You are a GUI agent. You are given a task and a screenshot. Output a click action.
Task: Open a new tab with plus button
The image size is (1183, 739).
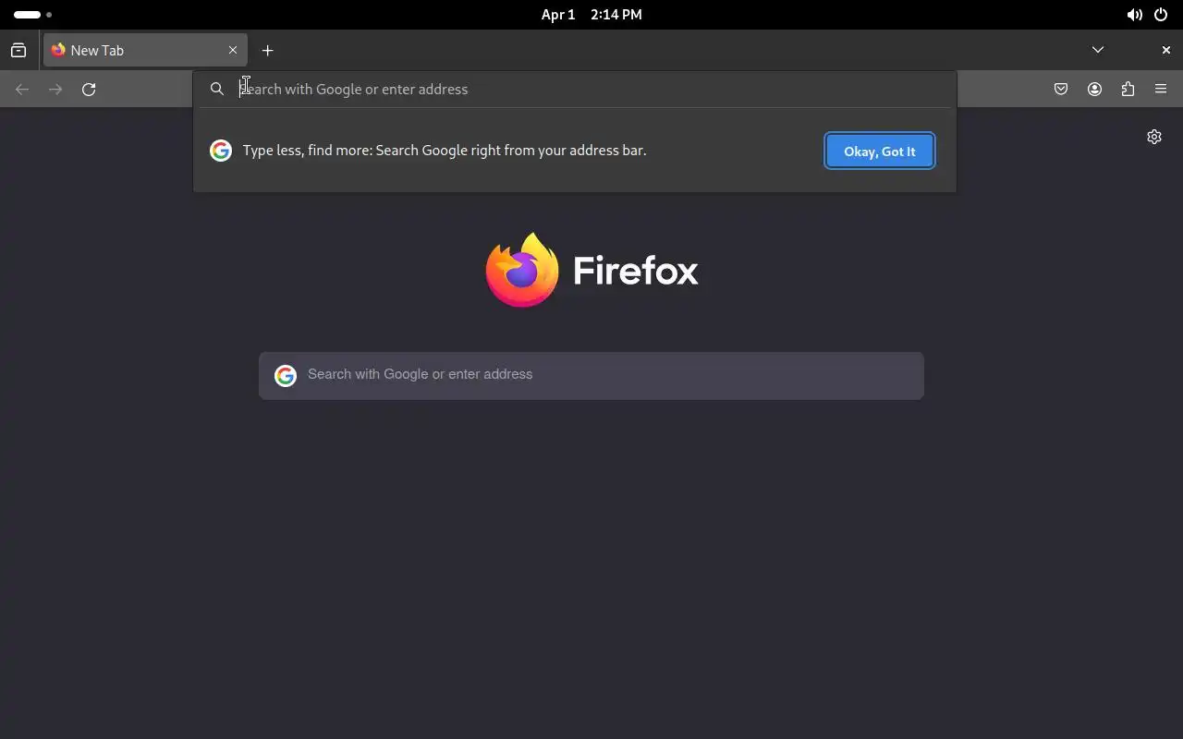(x=268, y=51)
